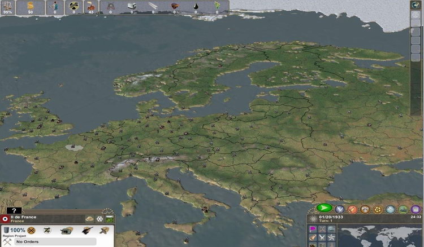Open the orange bell alerts department
Image resolution: width=424 pixels, height=247 pixels.
352,209
